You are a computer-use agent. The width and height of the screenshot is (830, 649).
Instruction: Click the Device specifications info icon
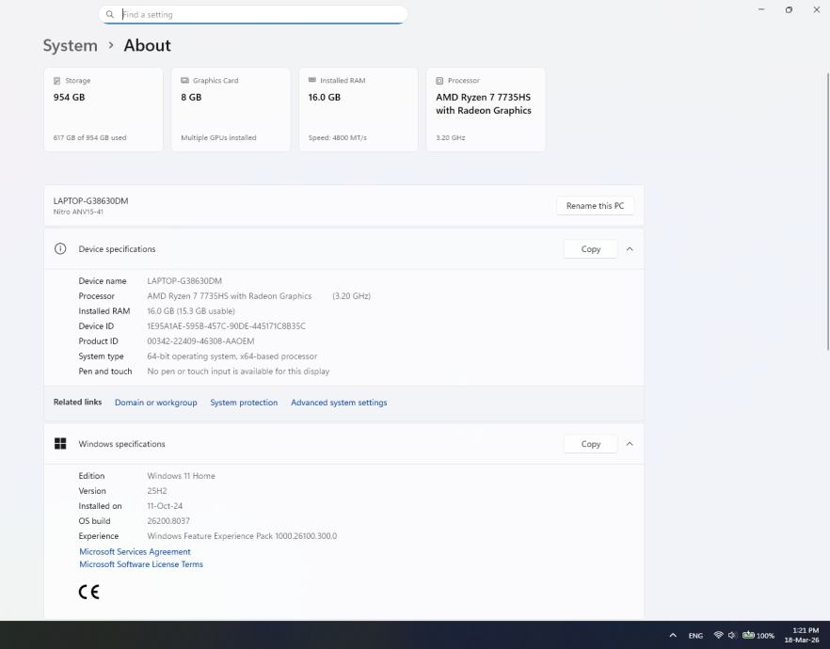[60, 248]
